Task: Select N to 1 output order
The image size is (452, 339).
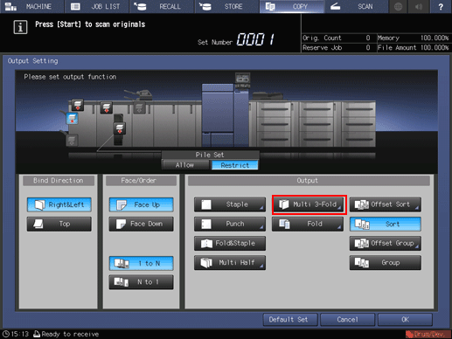Action: 141,282
